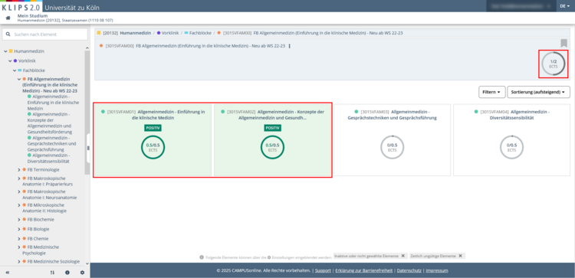Click Fachblöcke in the breadcrumb
575x278 pixels.
tap(200, 33)
